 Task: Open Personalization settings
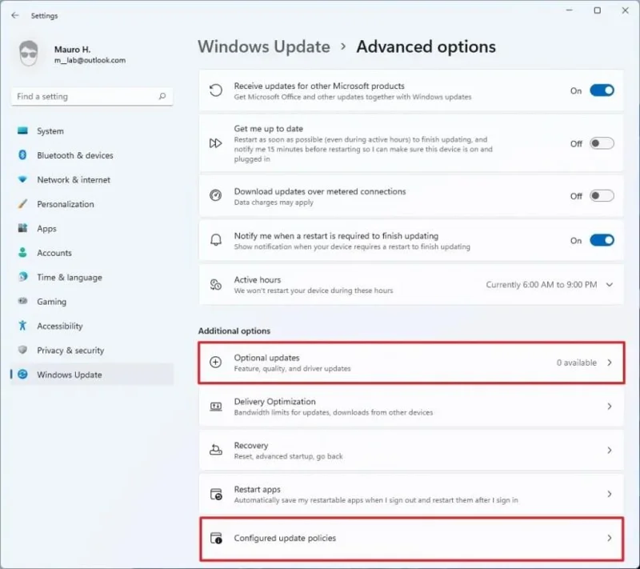coord(92,204)
